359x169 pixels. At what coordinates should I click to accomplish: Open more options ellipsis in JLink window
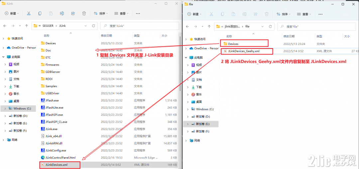138,14
